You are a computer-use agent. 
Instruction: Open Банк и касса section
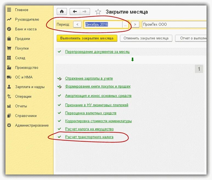26,29
